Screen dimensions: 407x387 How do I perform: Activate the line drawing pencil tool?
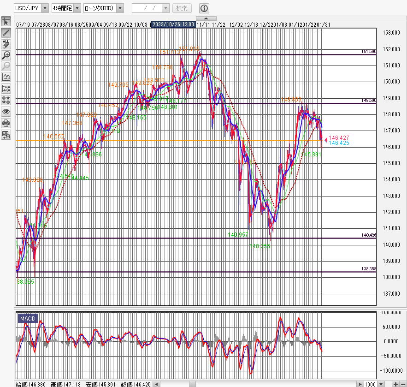pos(6,33)
